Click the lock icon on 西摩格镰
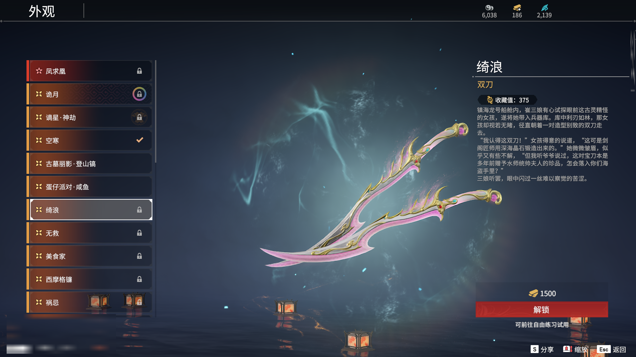Image resolution: width=636 pixels, height=357 pixels. (x=139, y=279)
